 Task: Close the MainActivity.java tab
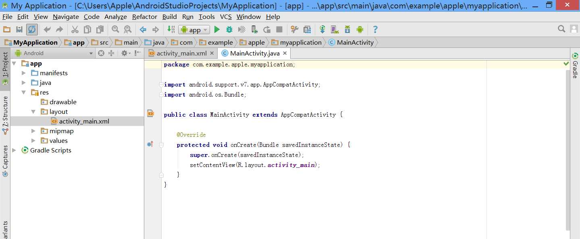coord(285,53)
